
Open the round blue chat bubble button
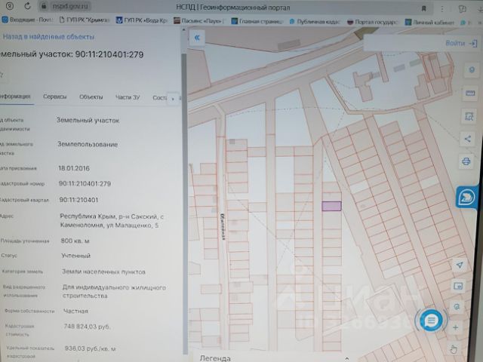pyautogui.click(x=431, y=321)
